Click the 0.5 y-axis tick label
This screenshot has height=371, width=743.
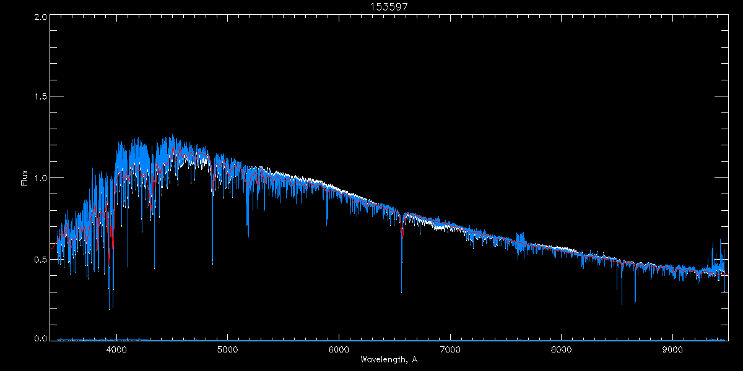40,259
